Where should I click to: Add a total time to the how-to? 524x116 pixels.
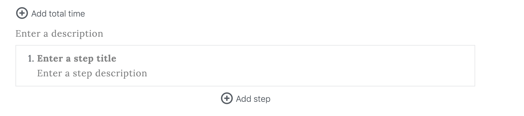pos(50,13)
